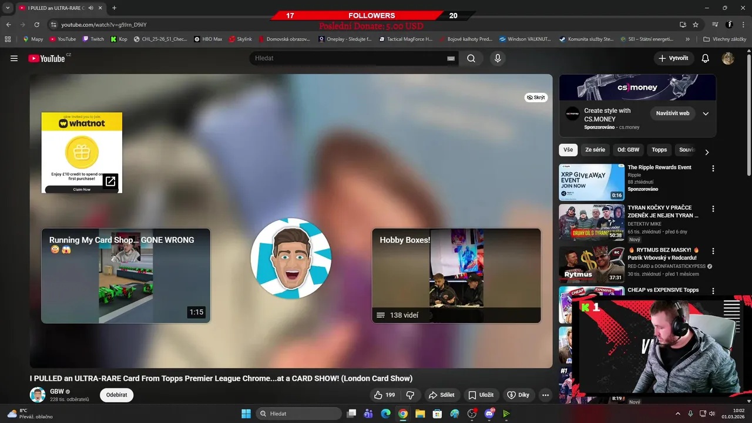Open the GBW channel name link
752x423 pixels.
click(57, 391)
